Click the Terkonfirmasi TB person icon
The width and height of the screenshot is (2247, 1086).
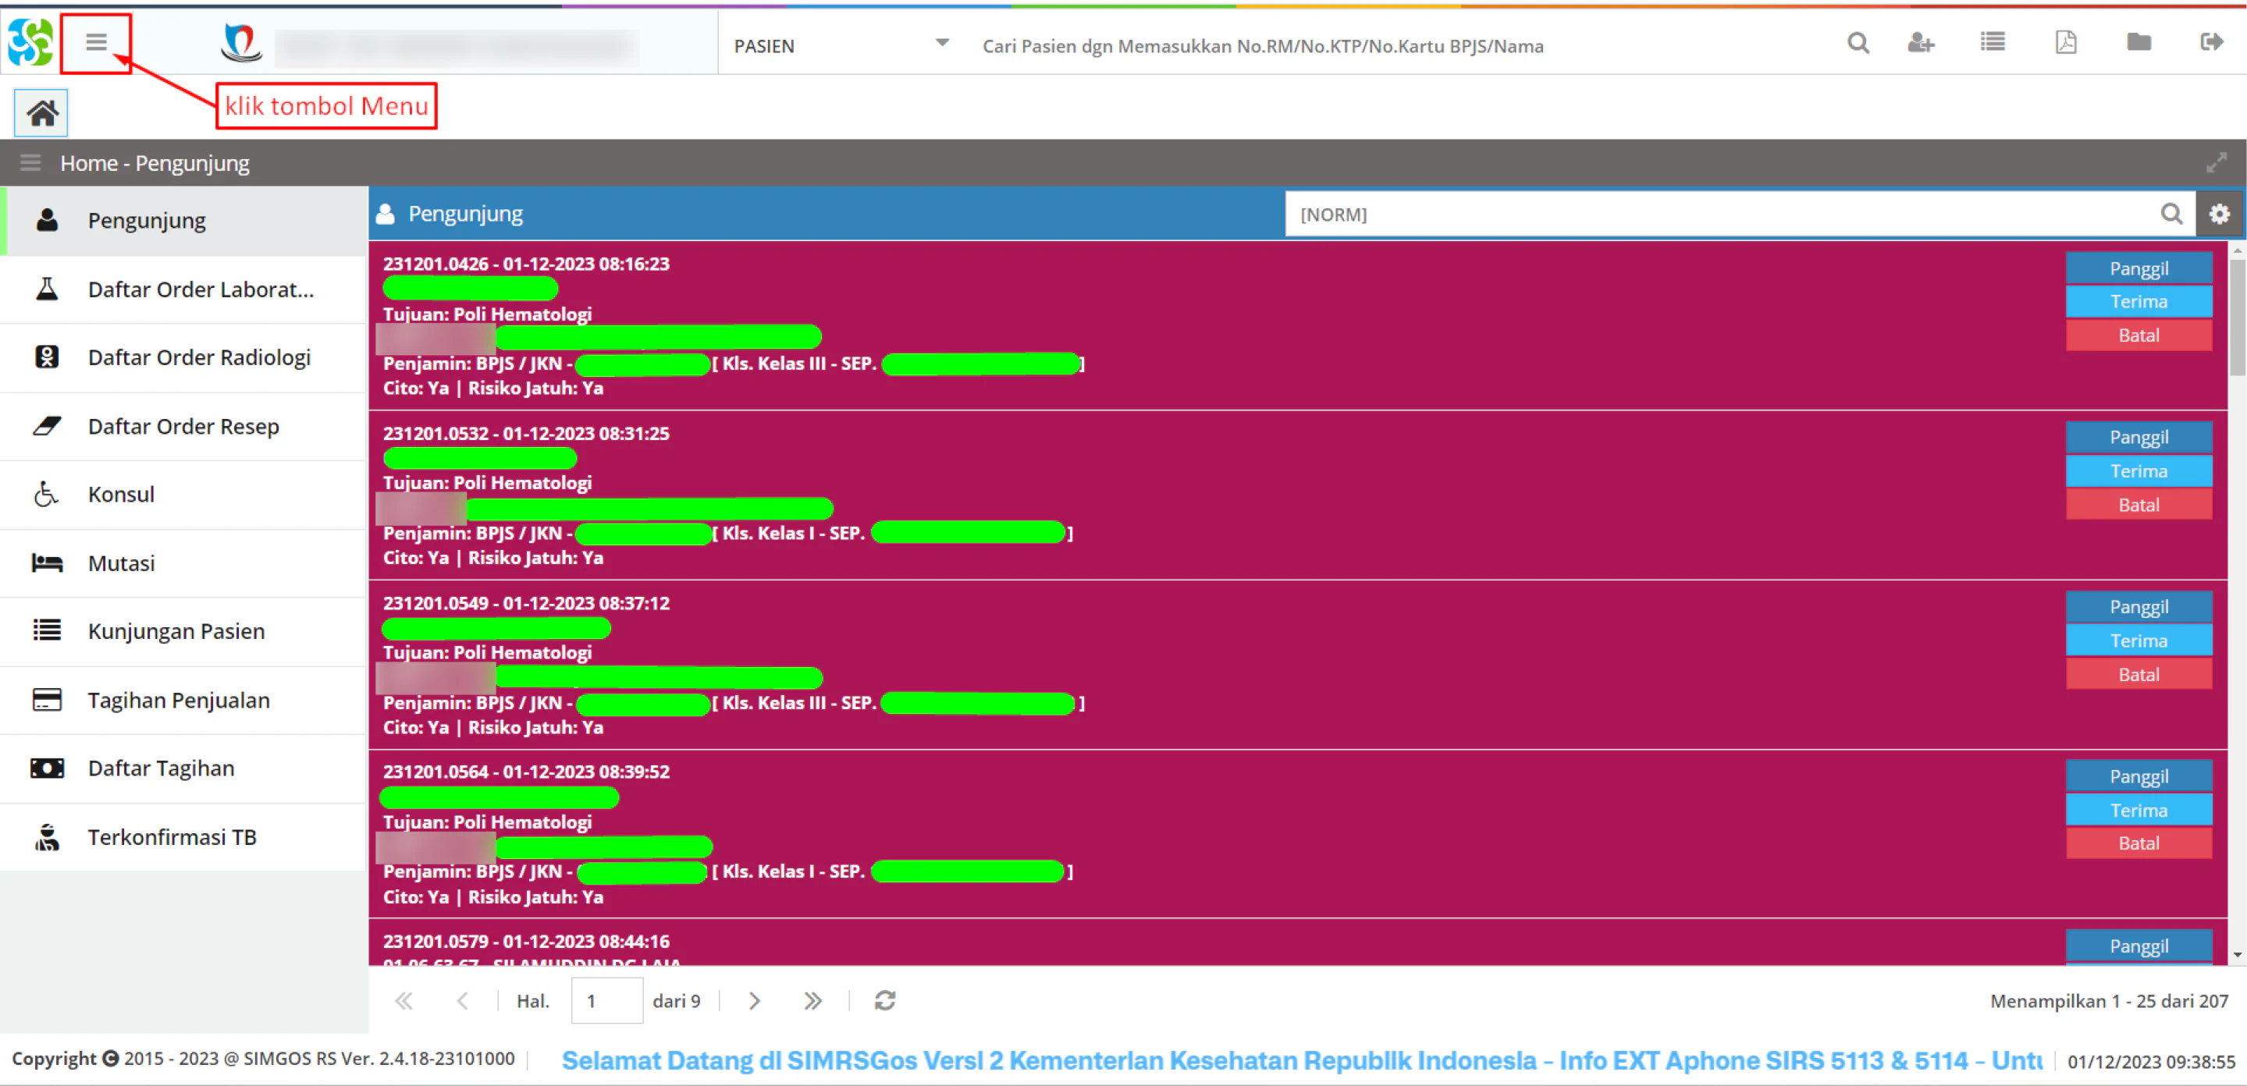pyautogui.click(x=47, y=836)
